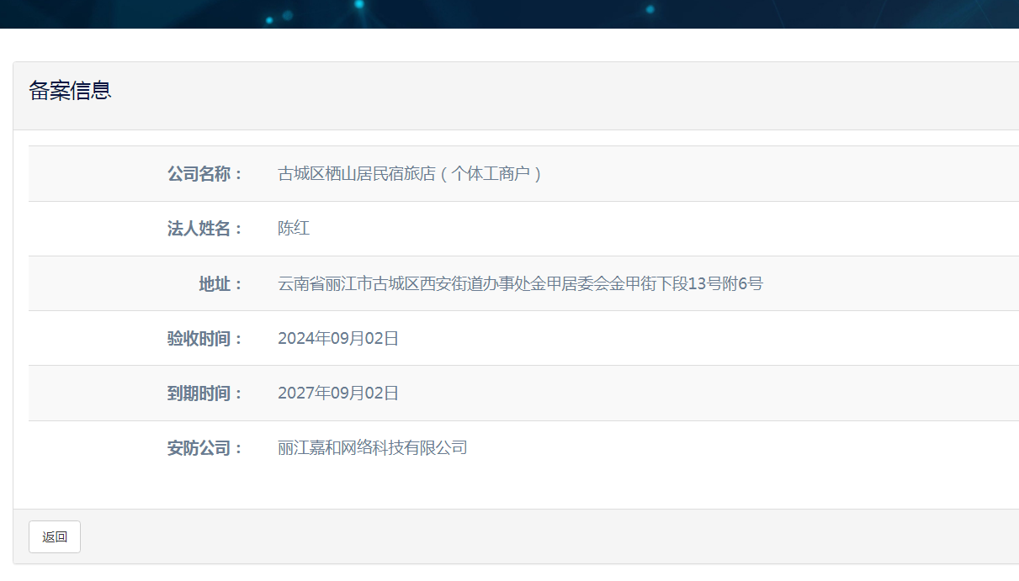Viewport: 1019px width, 581px height.
Task: Select the company name 古城区栖山居民宿旅店 text
Action: click(x=357, y=174)
